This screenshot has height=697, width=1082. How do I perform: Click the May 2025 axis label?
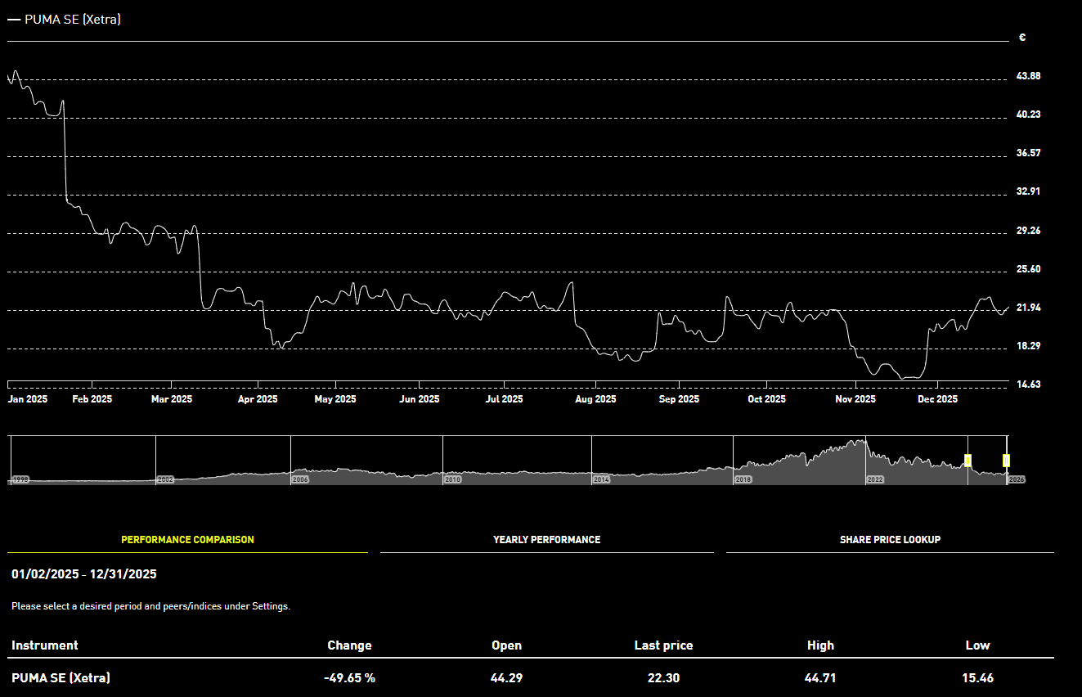(335, 399)
